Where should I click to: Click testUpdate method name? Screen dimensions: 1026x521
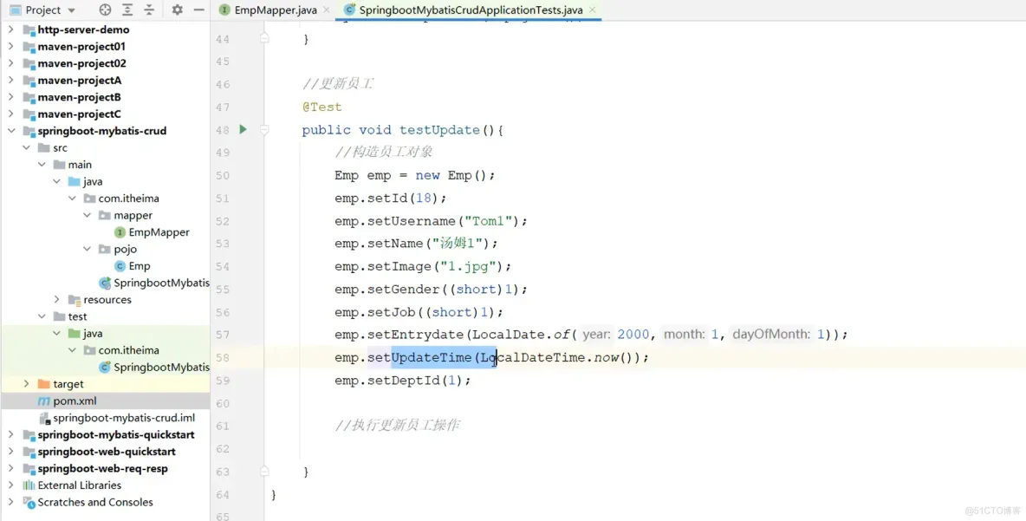(x=439, y=129)
